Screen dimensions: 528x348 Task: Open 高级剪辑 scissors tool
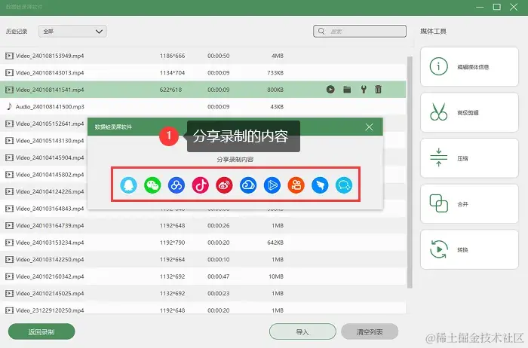click(469, 112)
